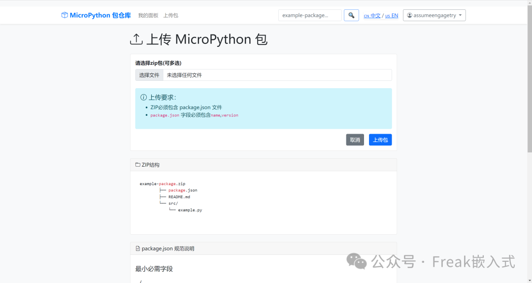Click example.py in the ZIP structure
This screenshot has width=532, height=283.
[190, 210]
